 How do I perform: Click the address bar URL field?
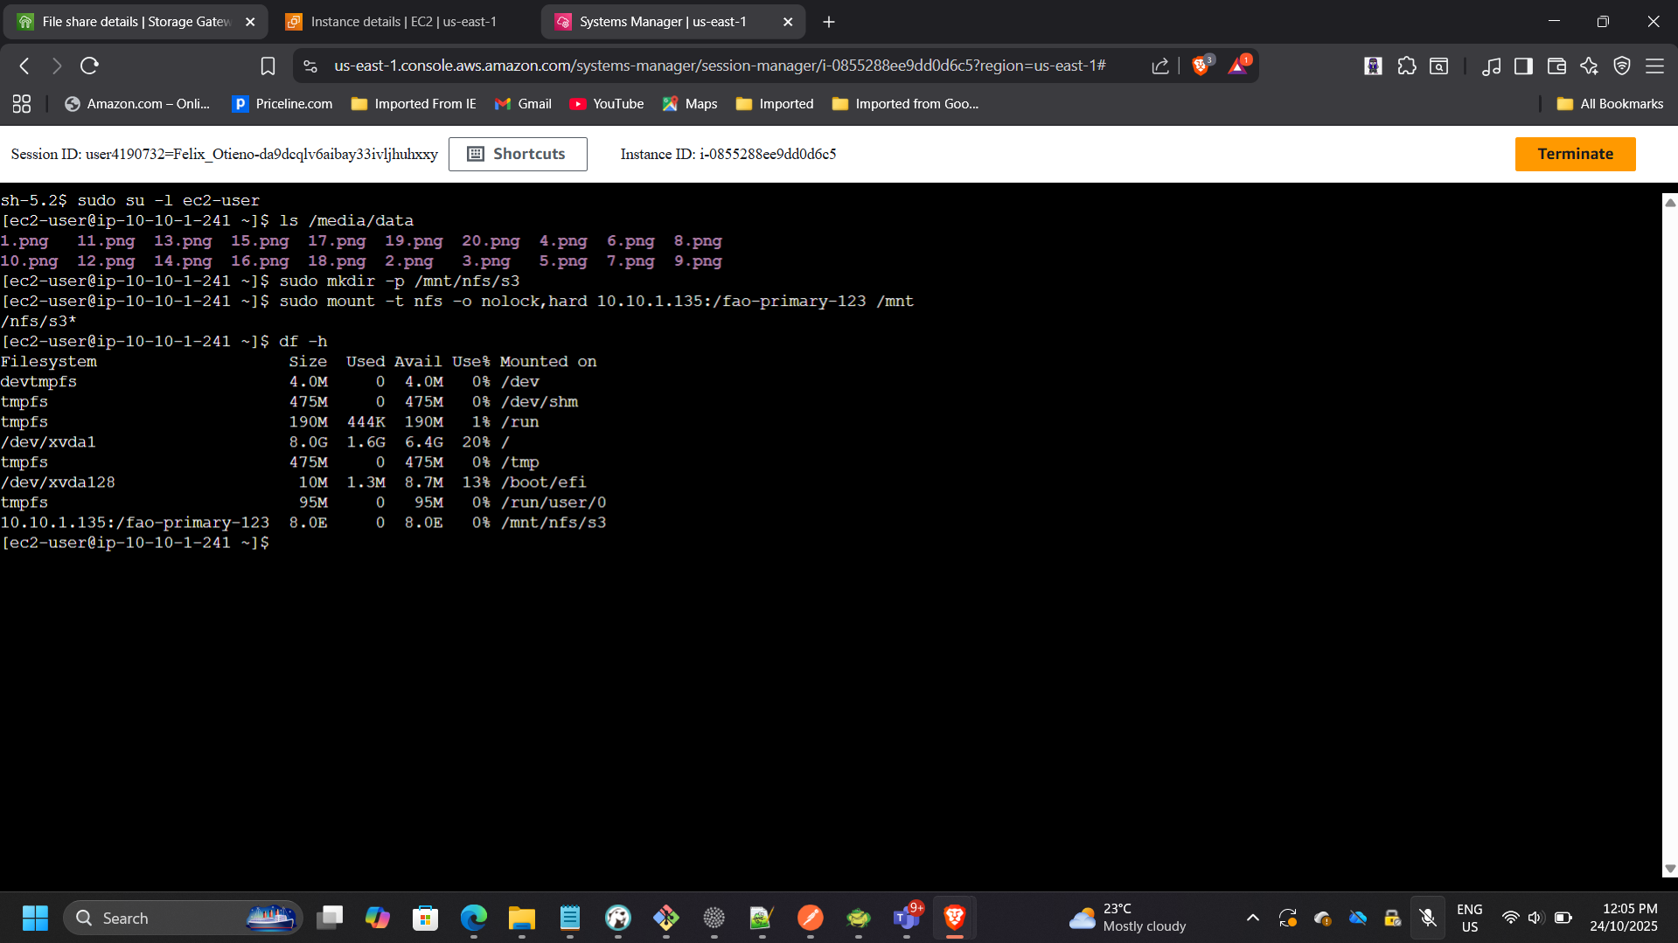tap(719, 66)
